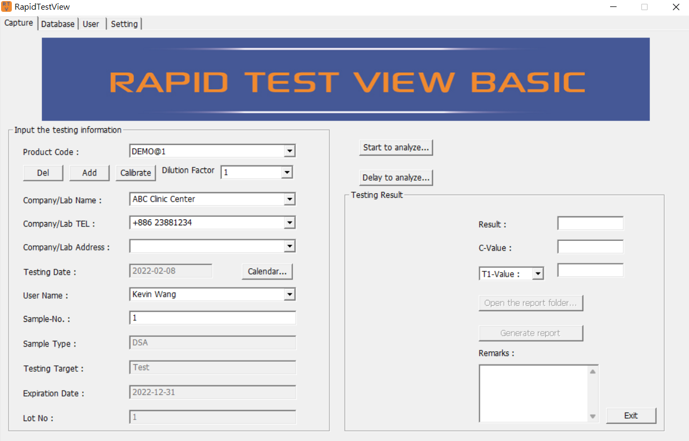Open the Company/Lab Name dropdown arrow
689x441 pixels.
click(x=290, y=199)
